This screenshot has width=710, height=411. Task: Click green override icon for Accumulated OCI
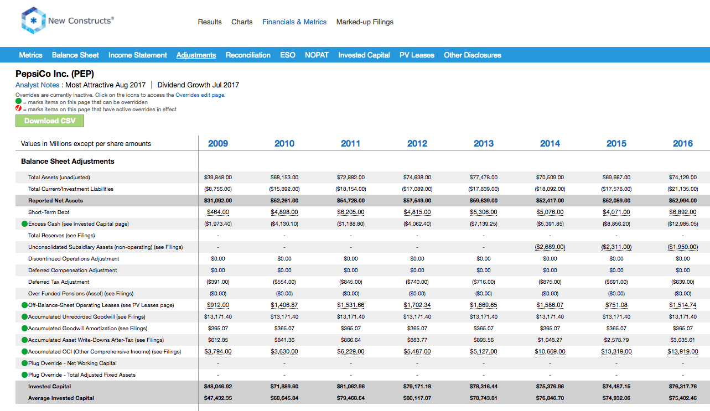(x=24, y=352)
